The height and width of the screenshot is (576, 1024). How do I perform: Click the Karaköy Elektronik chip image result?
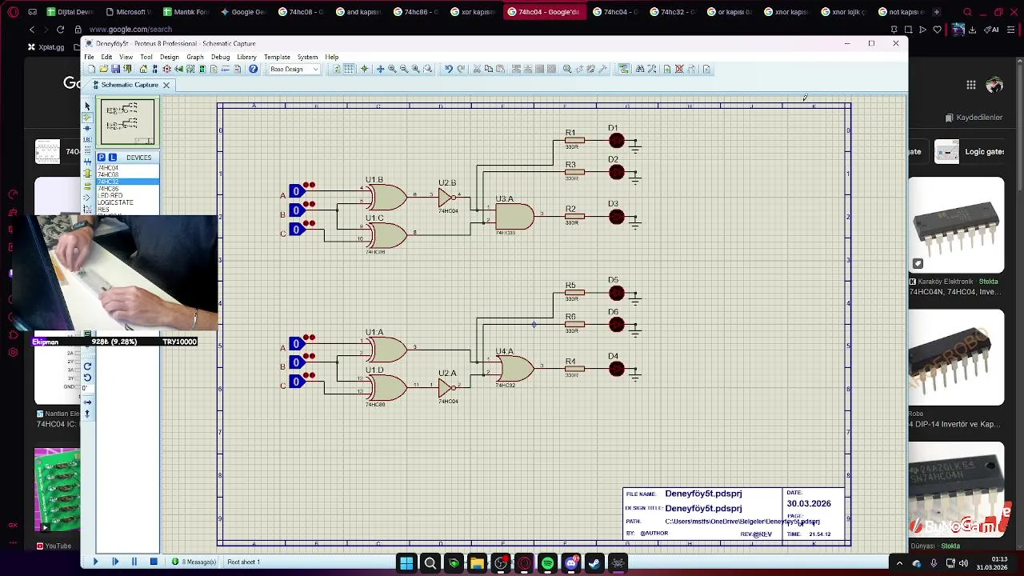956,226
